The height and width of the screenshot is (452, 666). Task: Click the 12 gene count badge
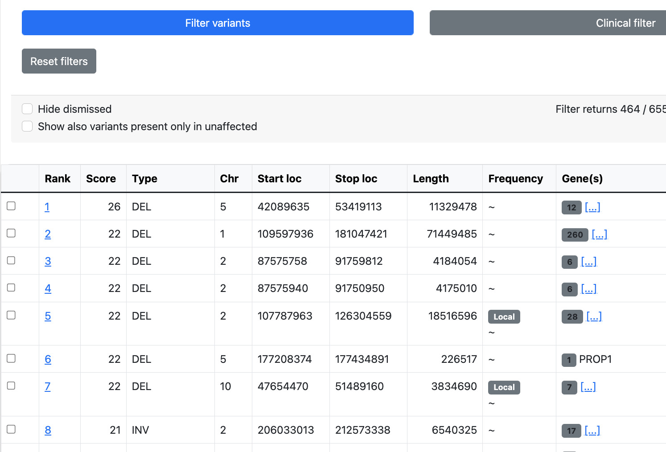571,207
